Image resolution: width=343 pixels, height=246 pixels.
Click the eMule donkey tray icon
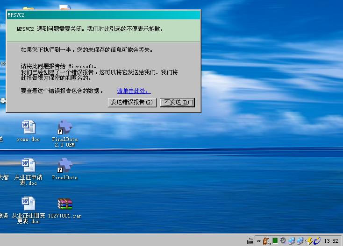click(x=266, y=241)
